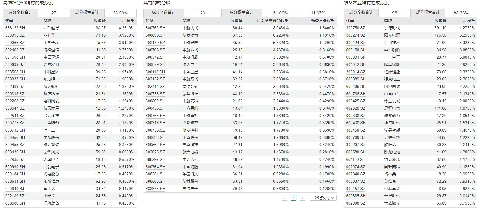Sort 高装细分50特有 table by 权重 arrow

123,21
